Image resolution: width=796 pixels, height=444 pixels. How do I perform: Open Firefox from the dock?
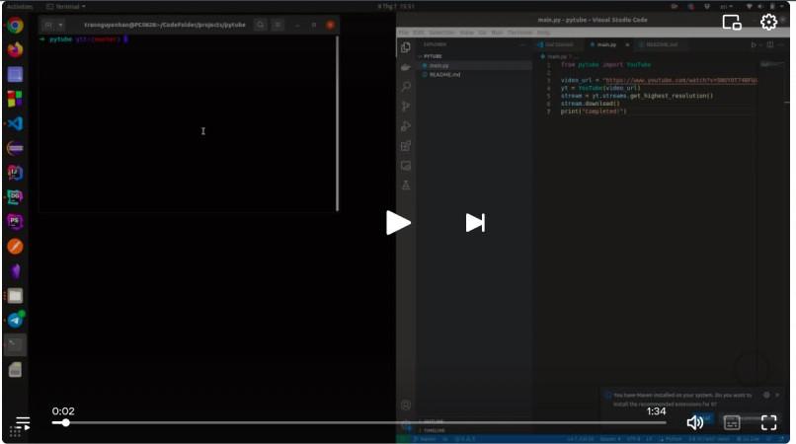15,49
